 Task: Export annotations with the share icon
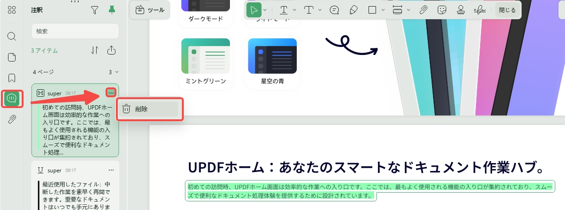point(112,50)
